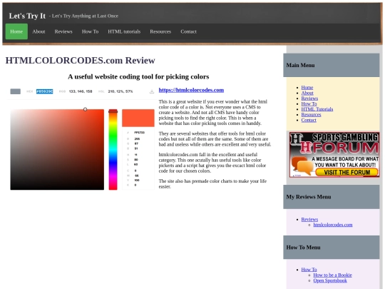Open the https://htmlcolorcodes.com link

[191, 90]
